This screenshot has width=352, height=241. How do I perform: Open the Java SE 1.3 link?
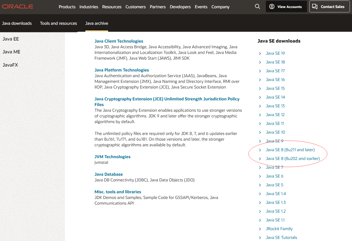276,202
